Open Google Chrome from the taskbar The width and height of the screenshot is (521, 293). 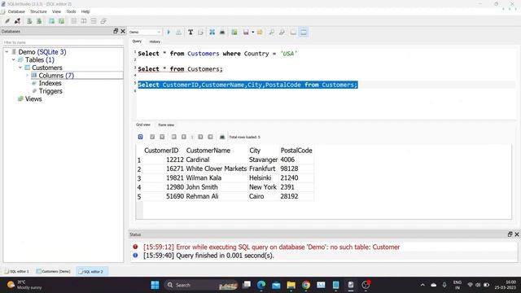[306, 285]
